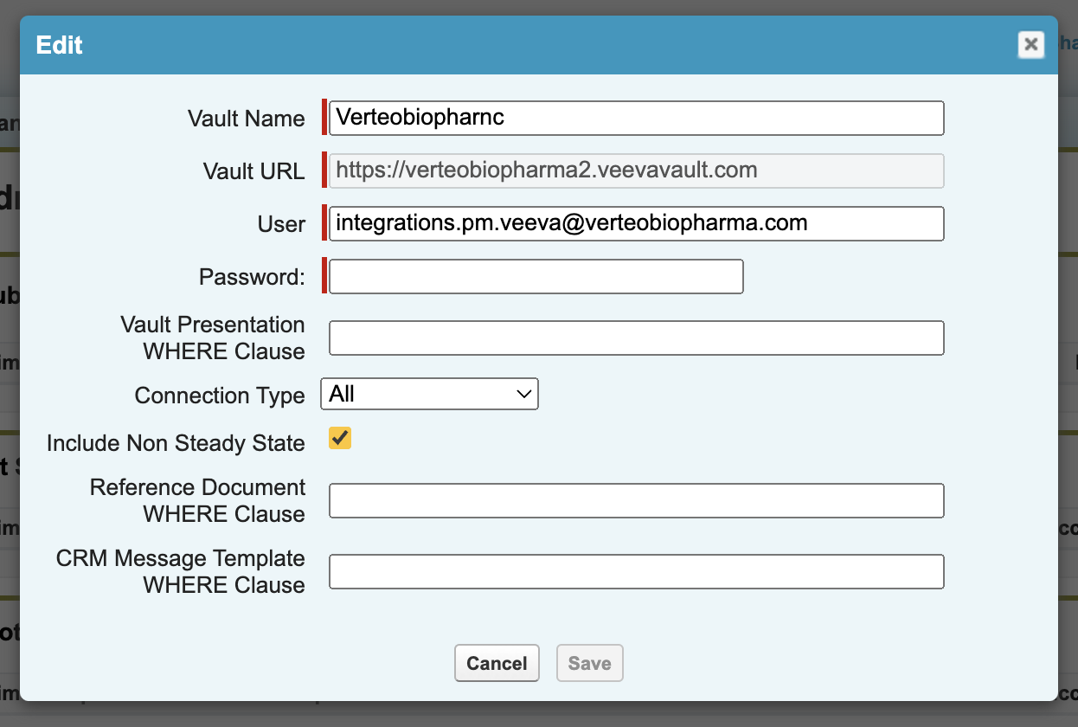Open the Connection Type dropdown
1078x727 pixels.
pos(429,395)
